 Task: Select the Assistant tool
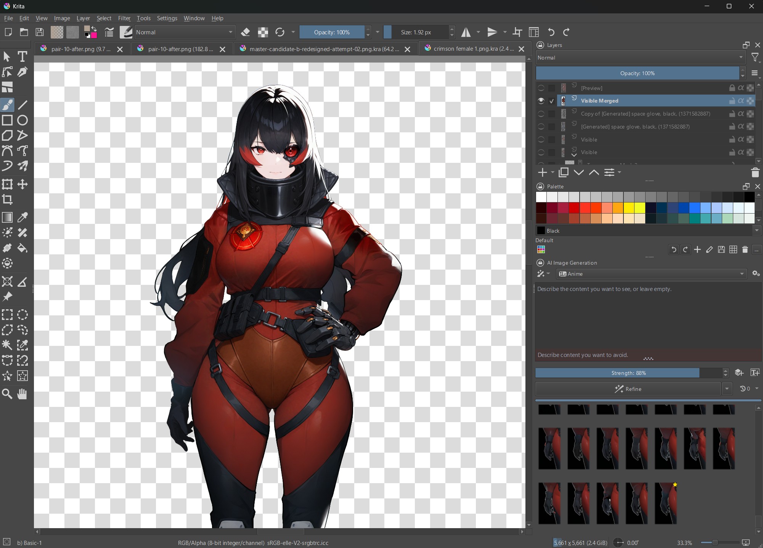7,282
